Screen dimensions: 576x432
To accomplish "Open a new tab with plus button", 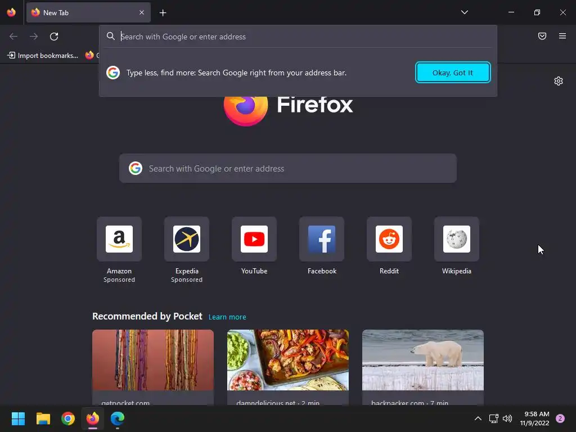I will [163, 13].
